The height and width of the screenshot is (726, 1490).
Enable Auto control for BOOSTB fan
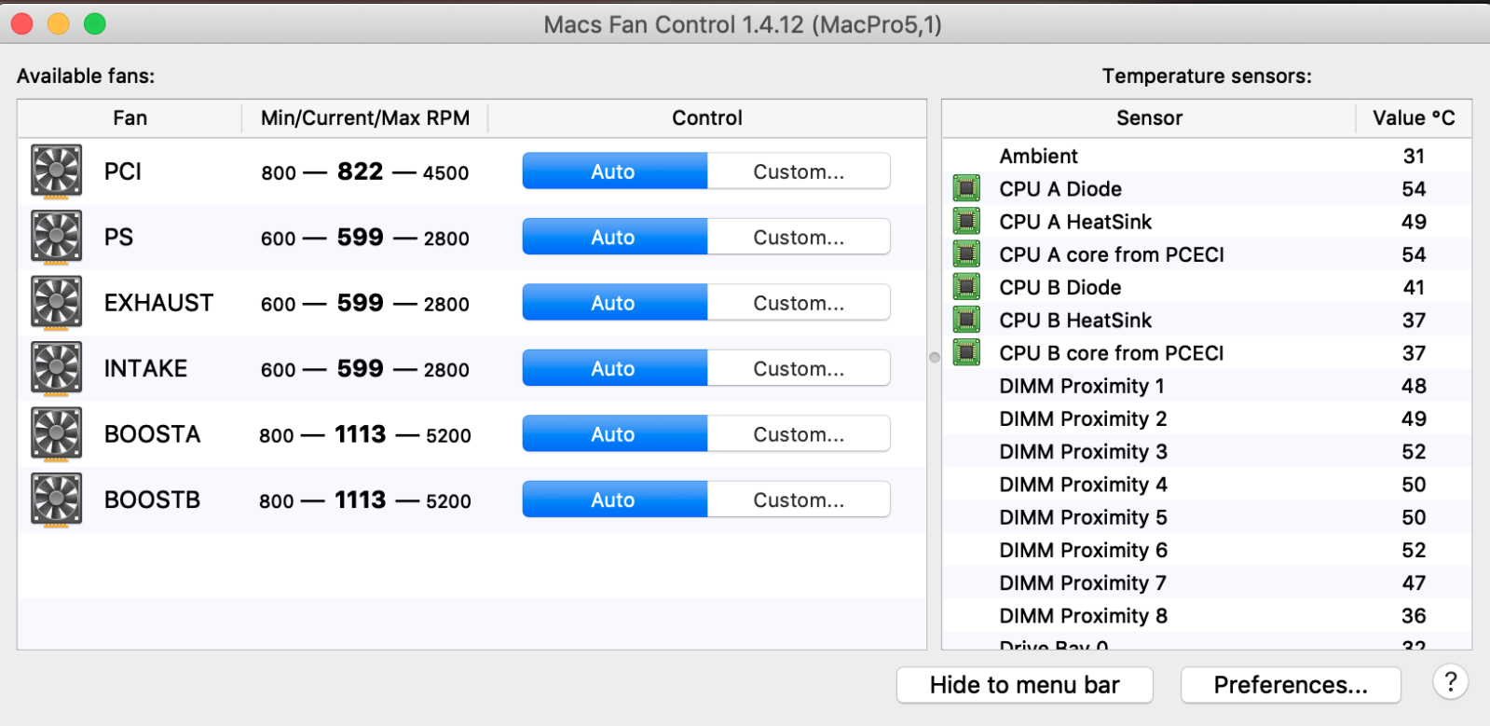coord(613,500)
